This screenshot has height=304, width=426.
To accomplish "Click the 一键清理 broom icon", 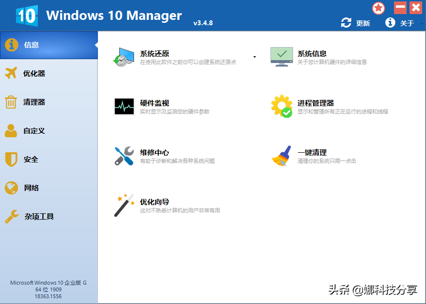I will (x=282, y=156).
